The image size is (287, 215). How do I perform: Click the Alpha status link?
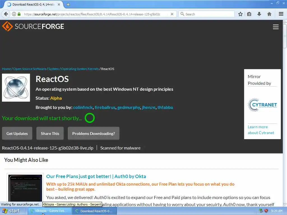(56, 98)
